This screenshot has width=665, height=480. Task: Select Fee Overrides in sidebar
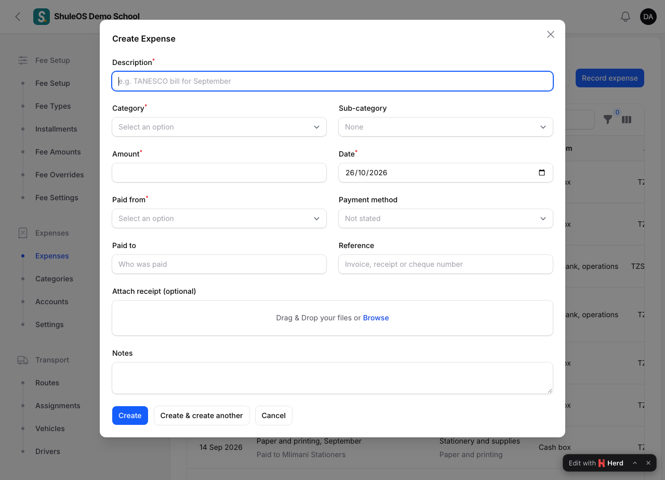pyautogui.click(x=60, y=175)
